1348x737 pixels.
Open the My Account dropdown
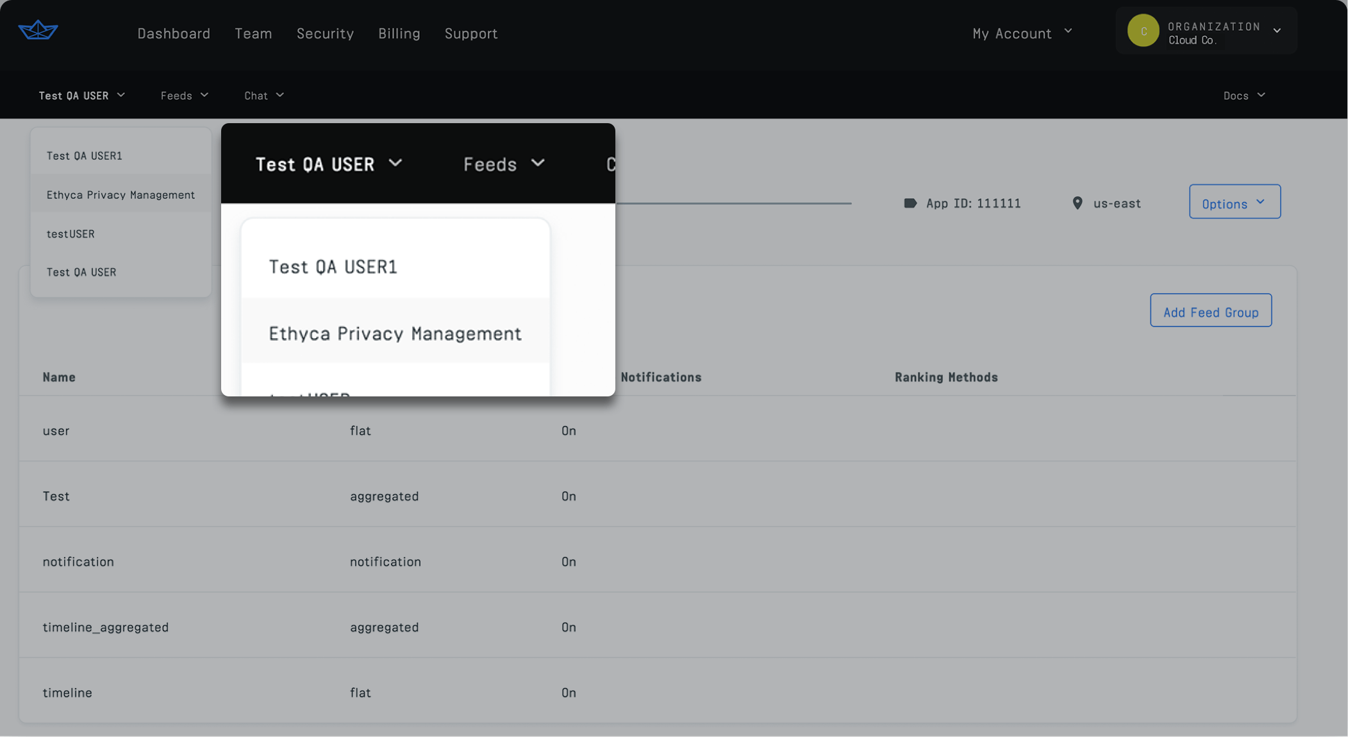(x=1022, y=33)
